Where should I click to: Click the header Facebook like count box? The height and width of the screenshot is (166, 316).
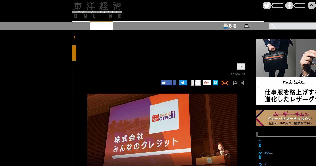pyautogui.click(x=299, y=6)
